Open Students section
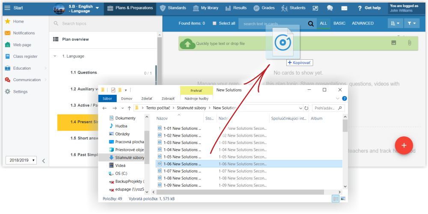The image size is (428, 214). [293, 8]
